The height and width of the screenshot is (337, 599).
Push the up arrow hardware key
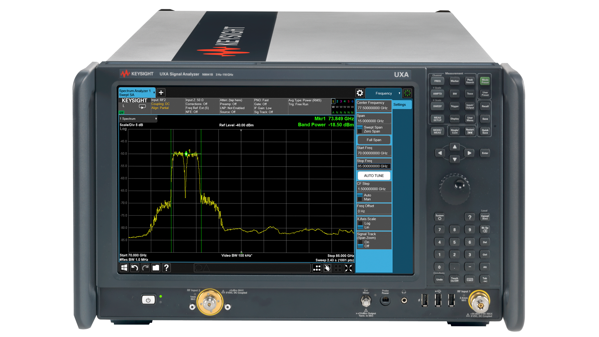(x=454, y=146)
